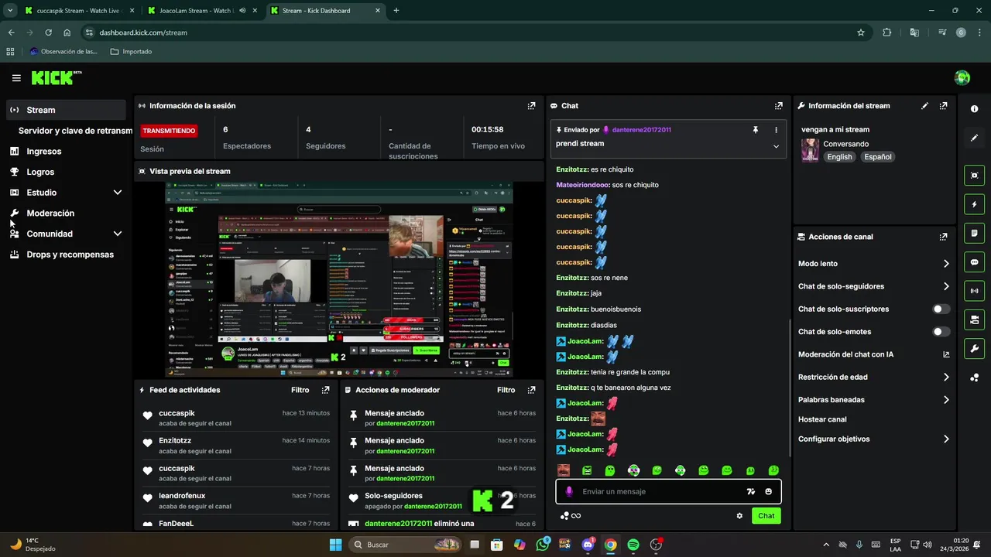Click the purple microphone icon in the message box

tap(569, 491)
